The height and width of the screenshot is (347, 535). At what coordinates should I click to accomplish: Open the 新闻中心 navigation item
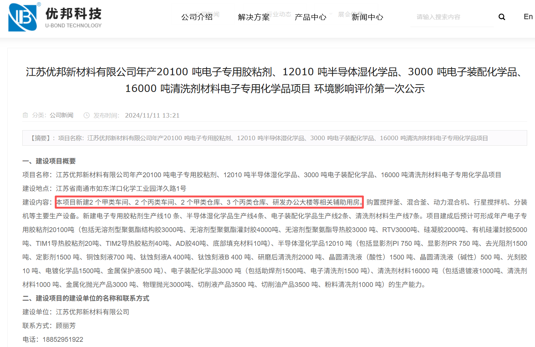tap(367, 17)
